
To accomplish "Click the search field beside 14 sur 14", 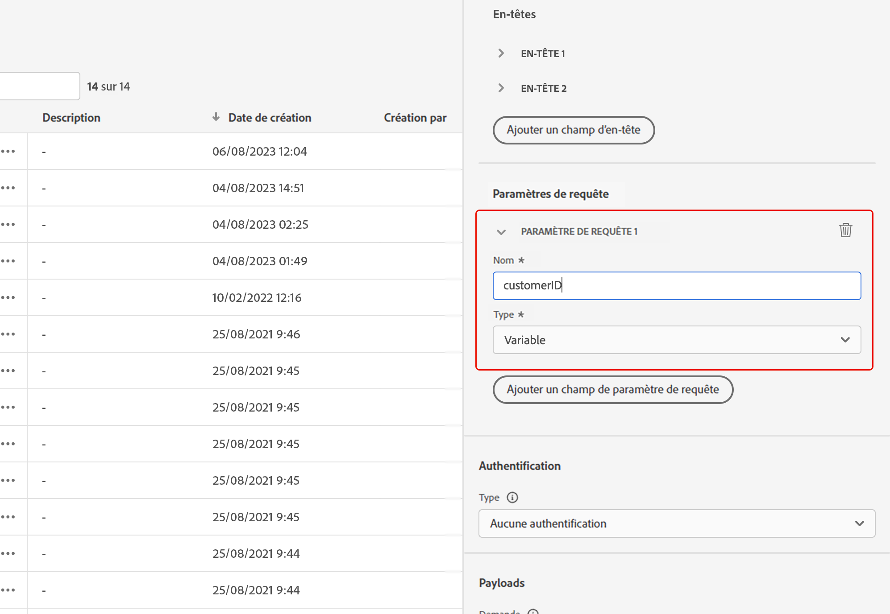I will (39, 86).
